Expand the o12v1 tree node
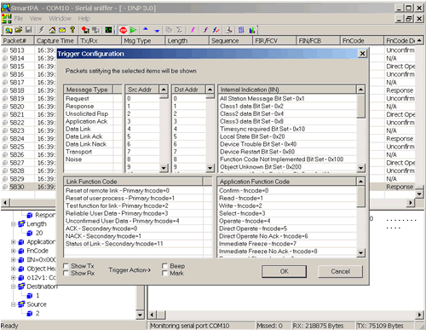This screenshot has width=426, height=330. pyautogui.click(x=14, y=278)
